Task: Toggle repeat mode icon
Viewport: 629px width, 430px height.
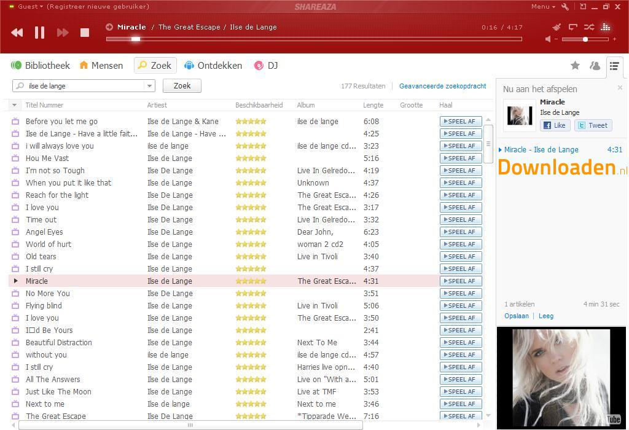Action: (573, 27)
